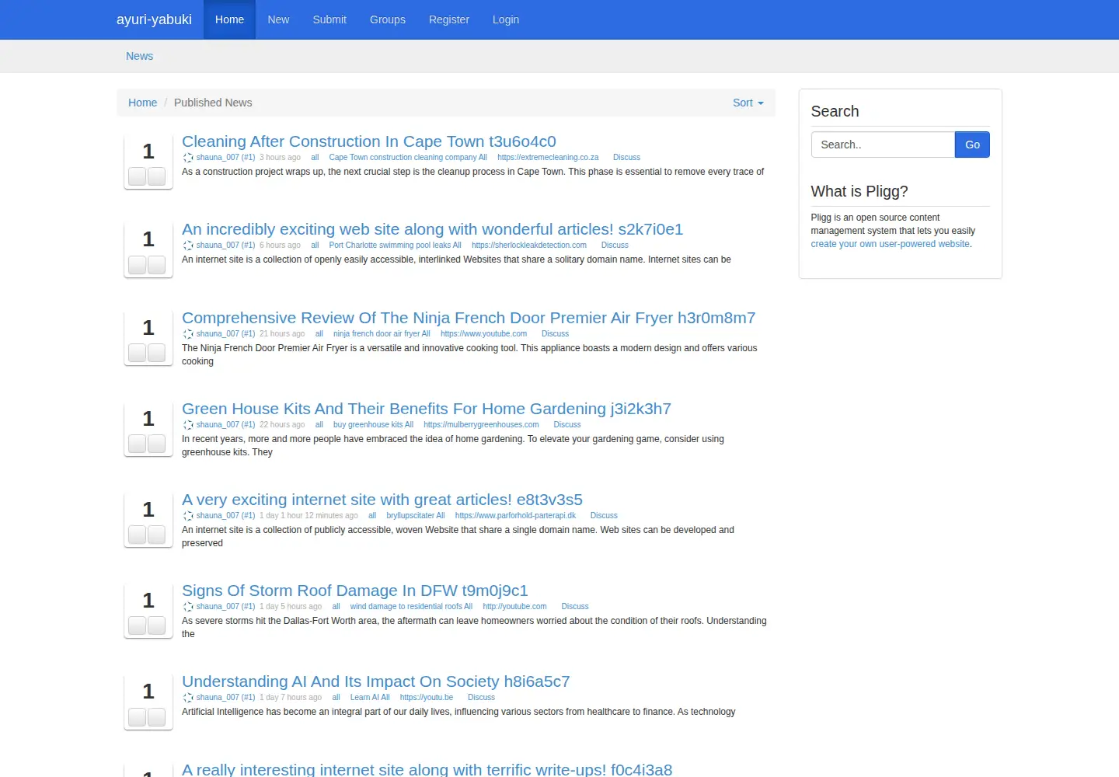This screenshot has width=1119, height=777.
Task: Open the New menu item
Action: point(278,19)
